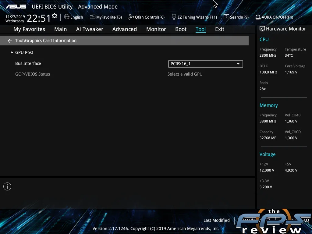The height and width of the screenshot is (234, 312).
Task: Click Last Modified at the bottom
Action: click(x=217, y=220)
